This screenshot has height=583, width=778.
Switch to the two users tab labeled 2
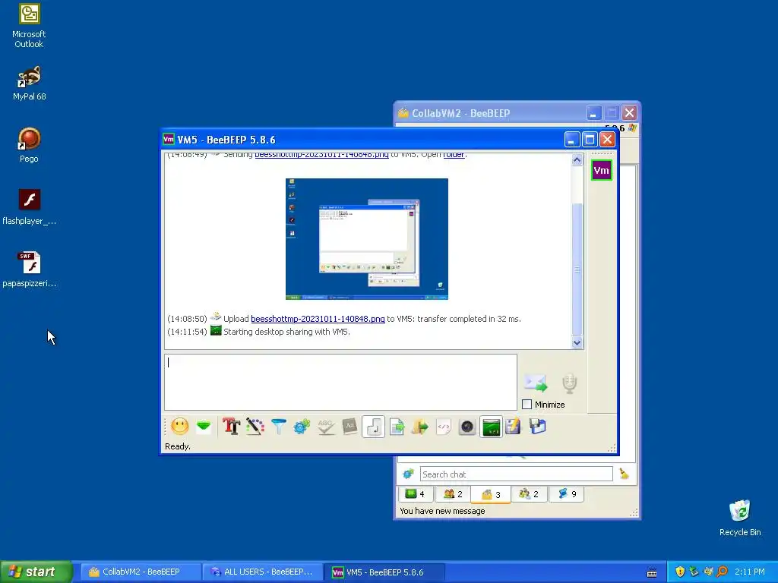(453, 493)
